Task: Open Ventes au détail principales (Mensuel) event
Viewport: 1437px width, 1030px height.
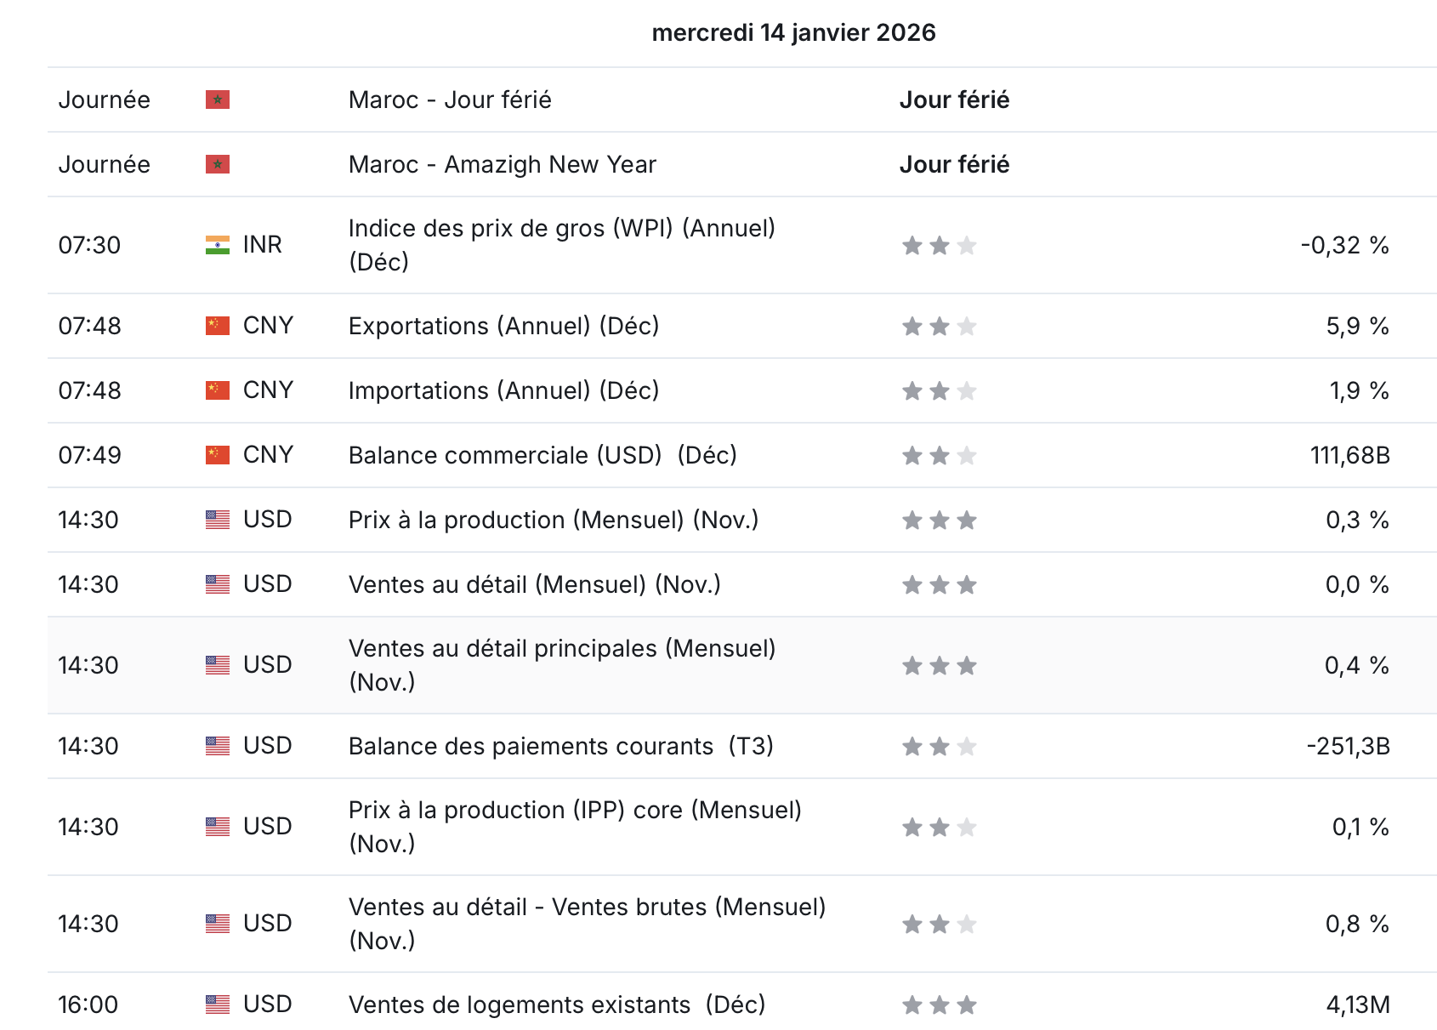Action: click(x=562, y=665)
